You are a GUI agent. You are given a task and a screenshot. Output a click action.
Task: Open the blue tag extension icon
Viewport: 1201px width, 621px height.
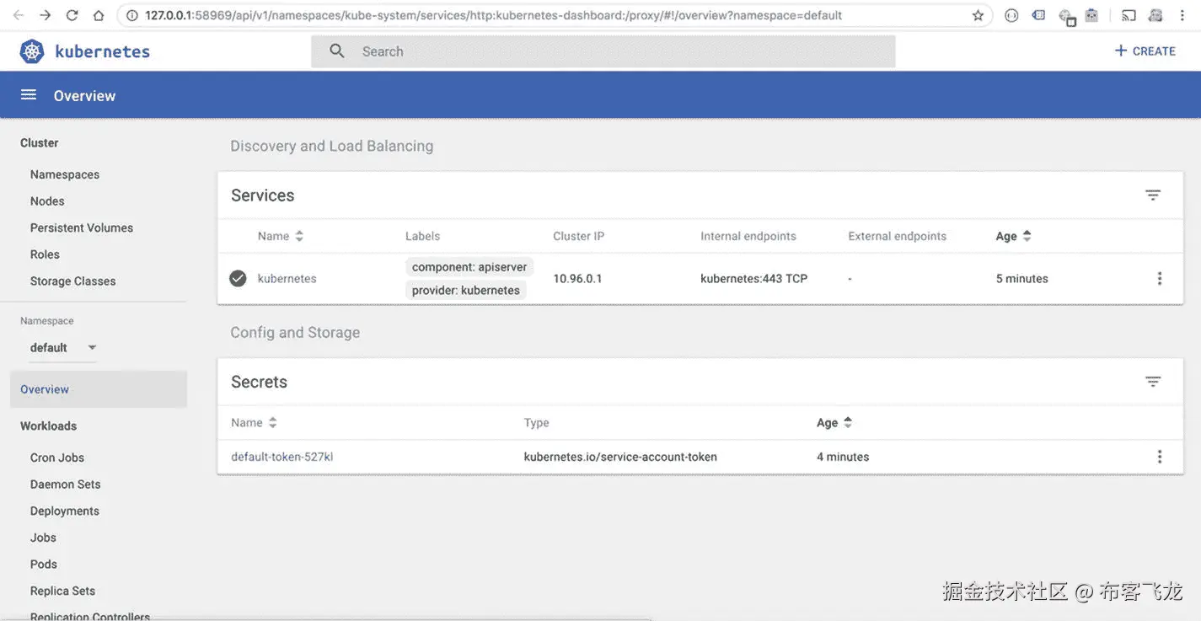1038,15
